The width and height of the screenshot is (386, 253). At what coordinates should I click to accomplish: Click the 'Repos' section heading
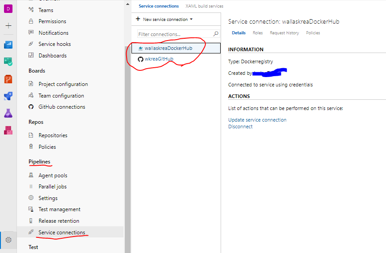pos(36,122)
